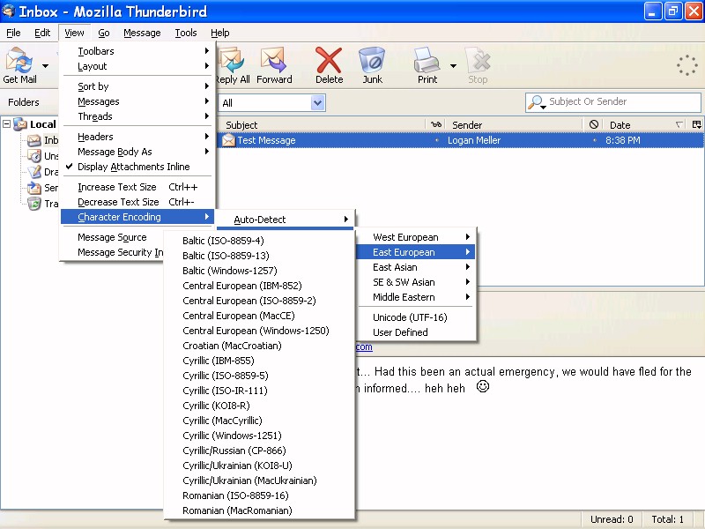Expand the West European submenu
The width and height of the screenshot is (705, 529).
coord(416,237)
